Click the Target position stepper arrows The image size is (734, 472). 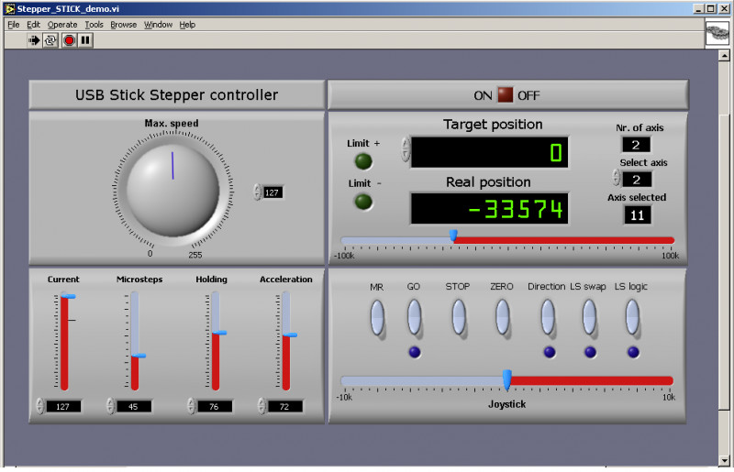[x=406, y=149]
